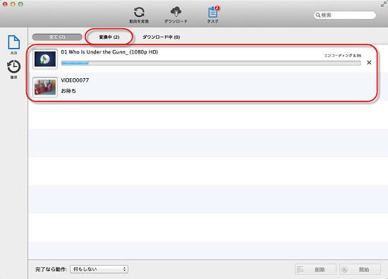Image resolution: width=388 pixels, height=279 pixels.
Task: Click the 開始 button
Action: tap(360, 269)
